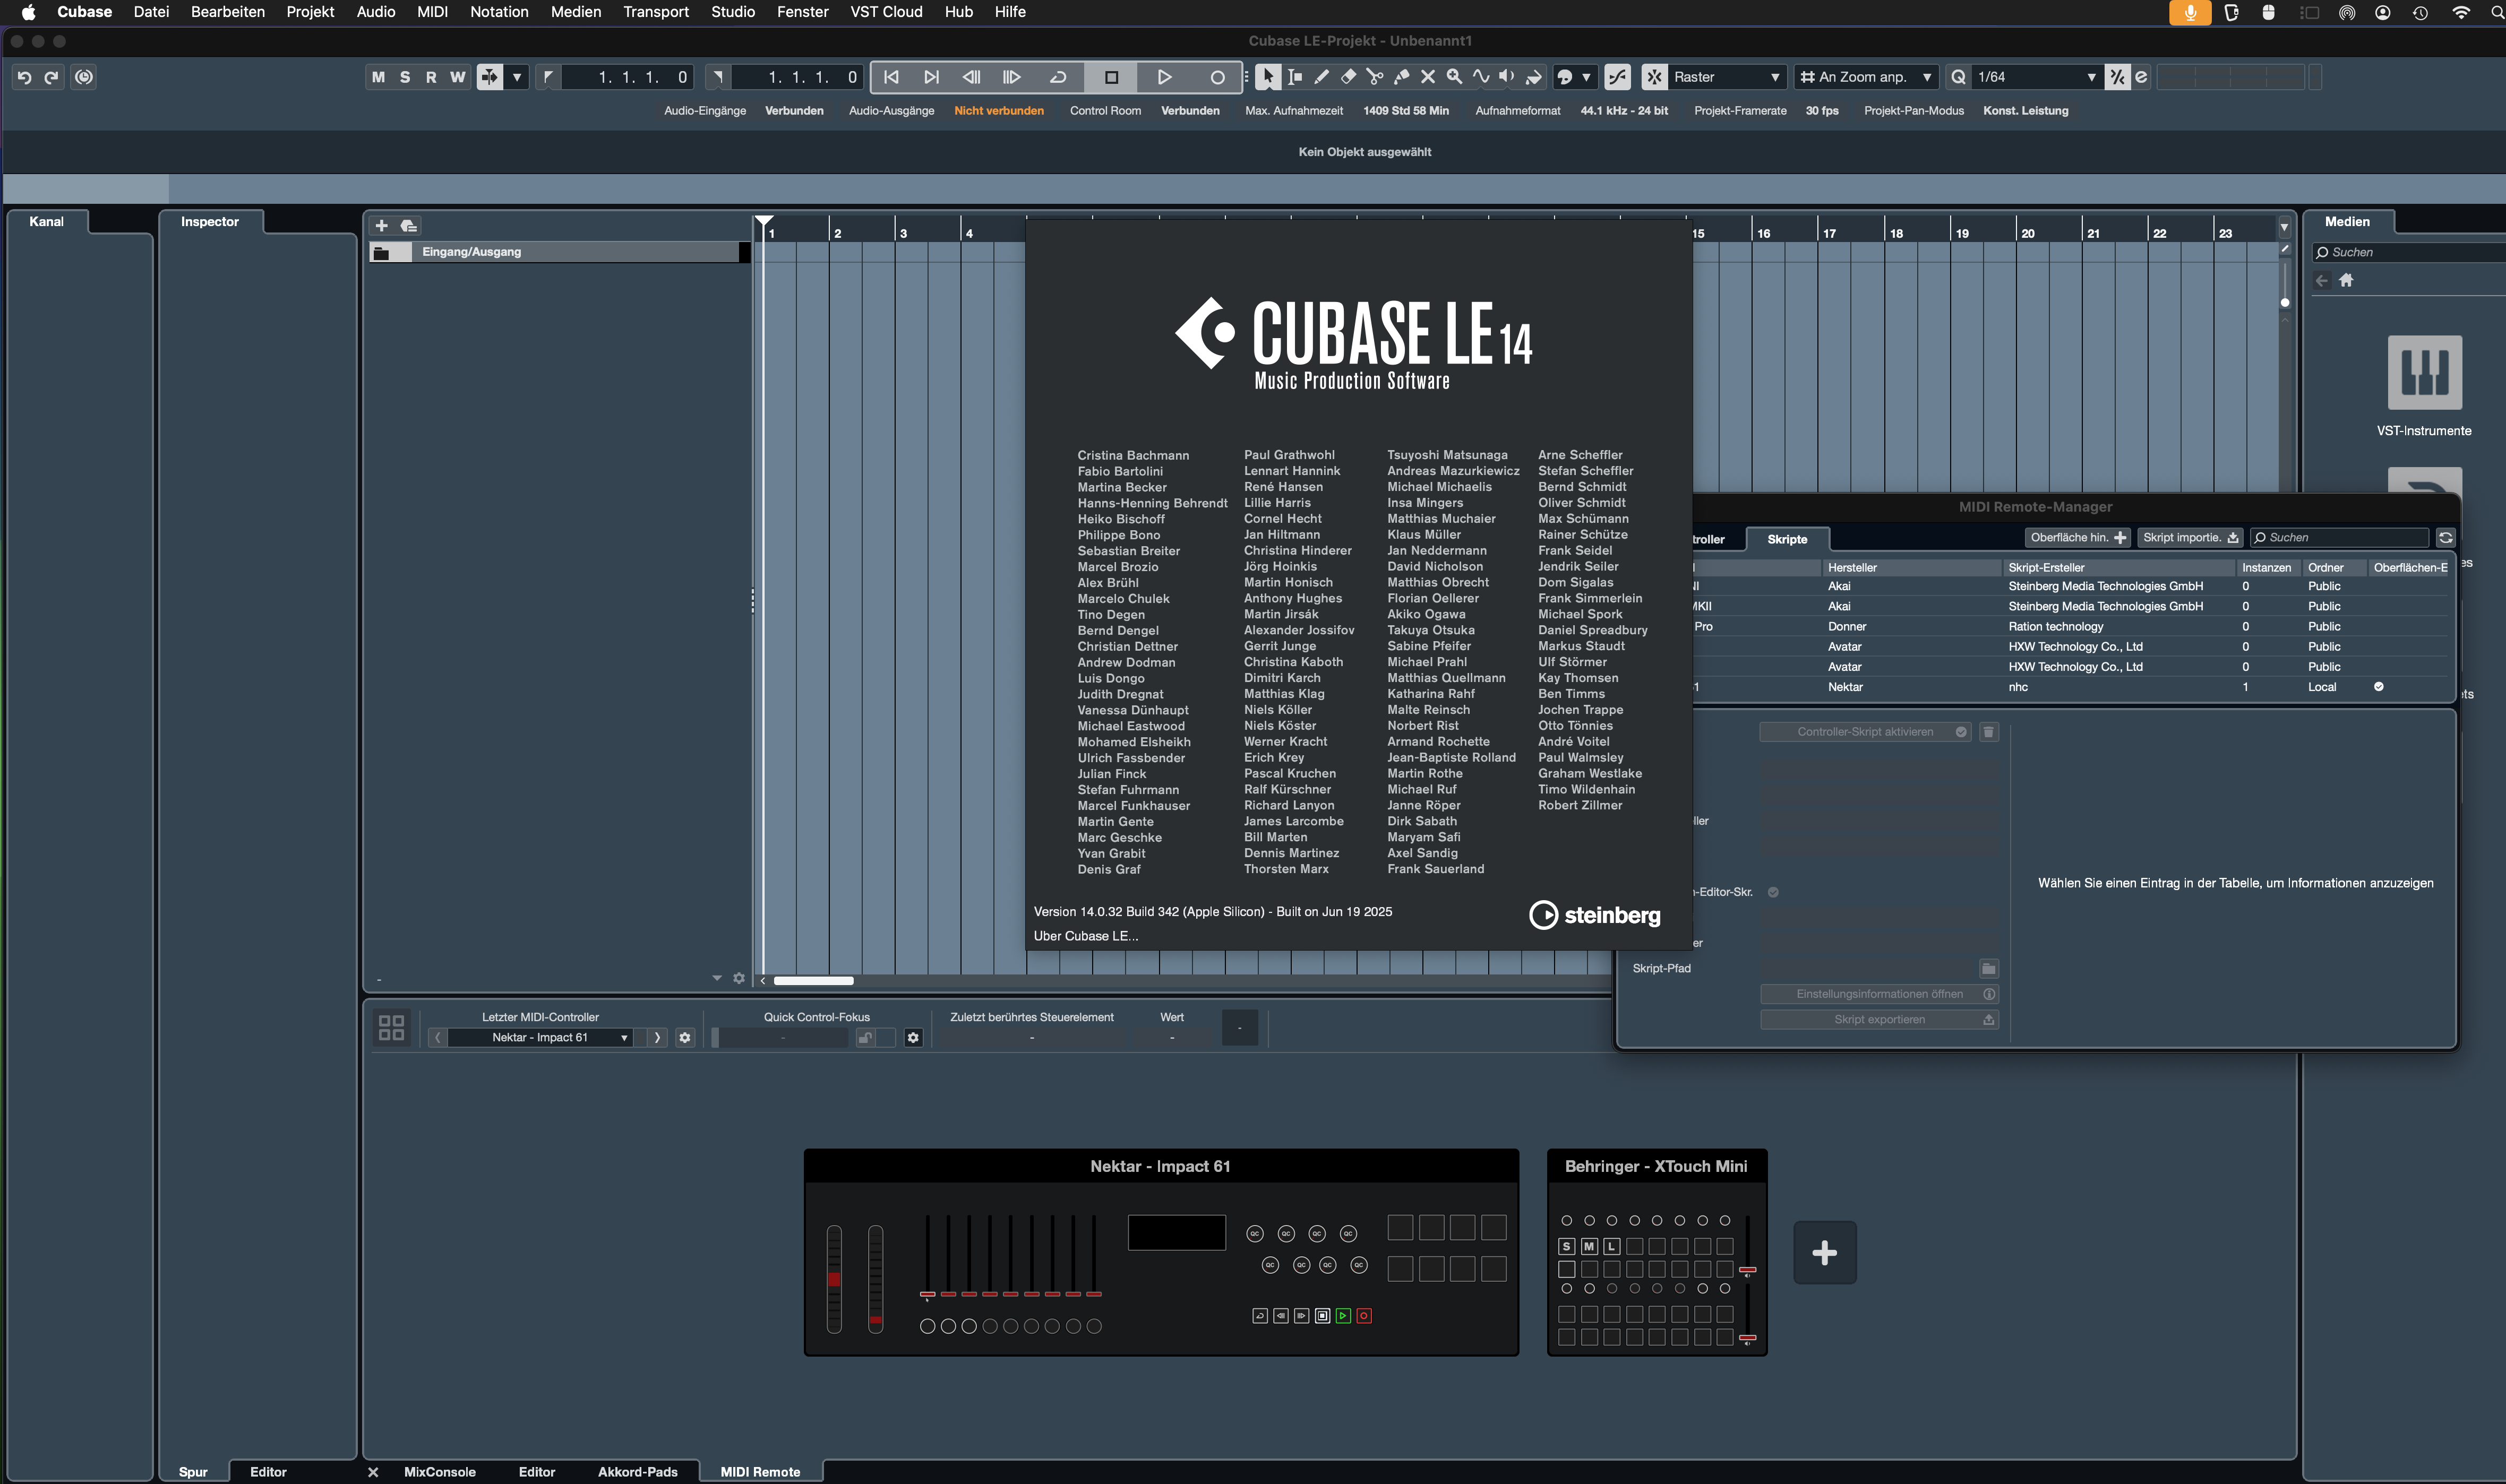2506x1484 pixels.
Task: Toggle global Mute M button
Action: coord(378,77)
